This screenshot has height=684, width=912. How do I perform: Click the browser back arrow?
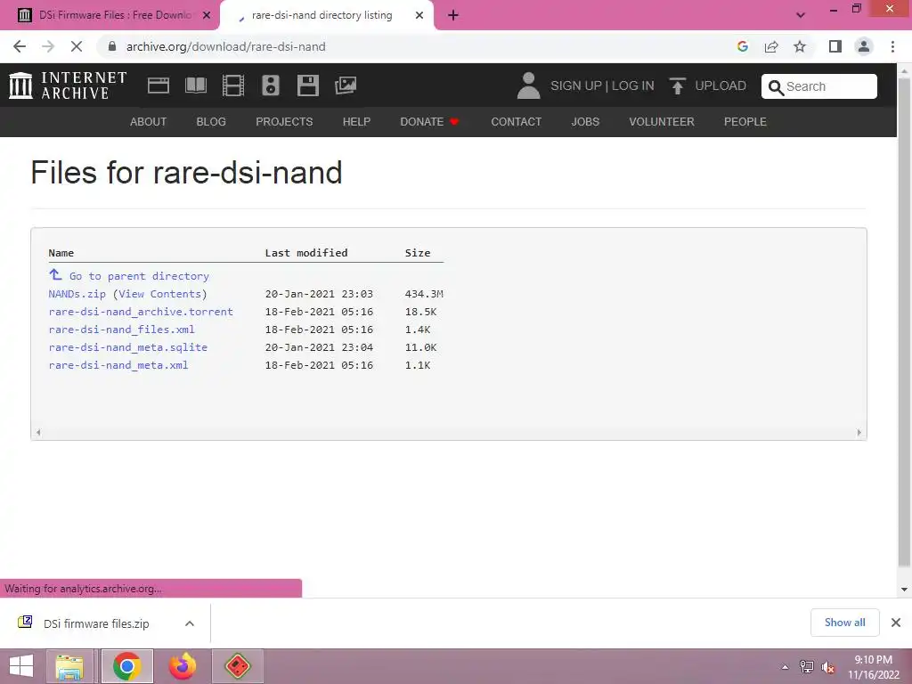[20, 46]
